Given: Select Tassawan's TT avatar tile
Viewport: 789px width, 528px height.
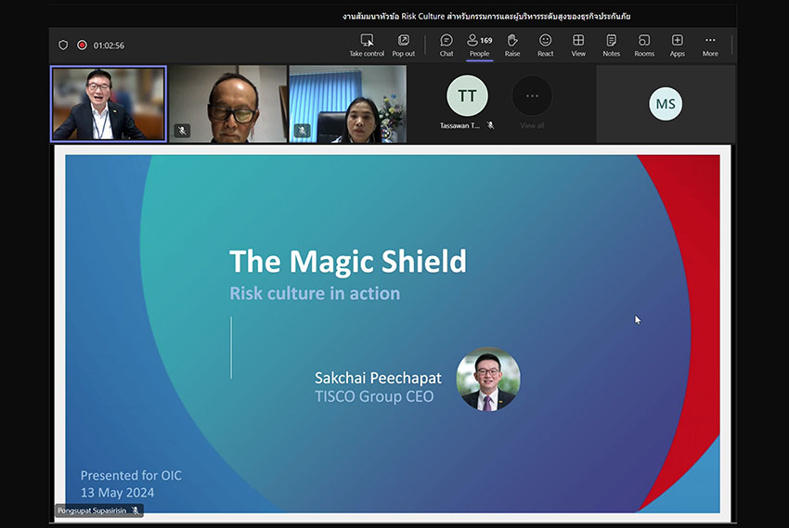Looking at the screenshot, I should click(467, 96).
